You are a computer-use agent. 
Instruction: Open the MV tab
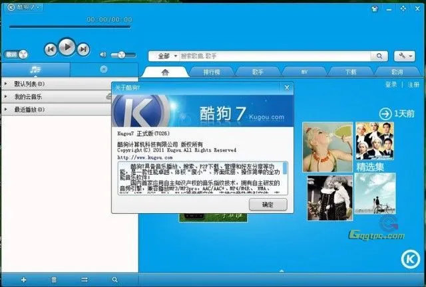(x=304, y=72)
